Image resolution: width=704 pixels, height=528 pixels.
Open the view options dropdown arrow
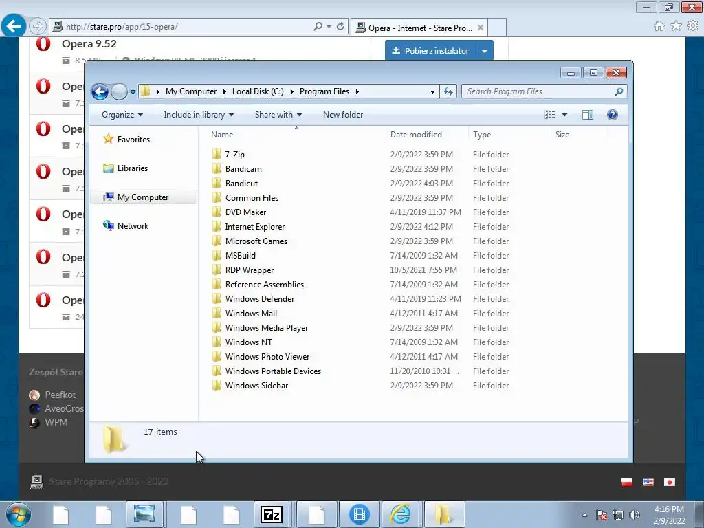tap(565, 115)
